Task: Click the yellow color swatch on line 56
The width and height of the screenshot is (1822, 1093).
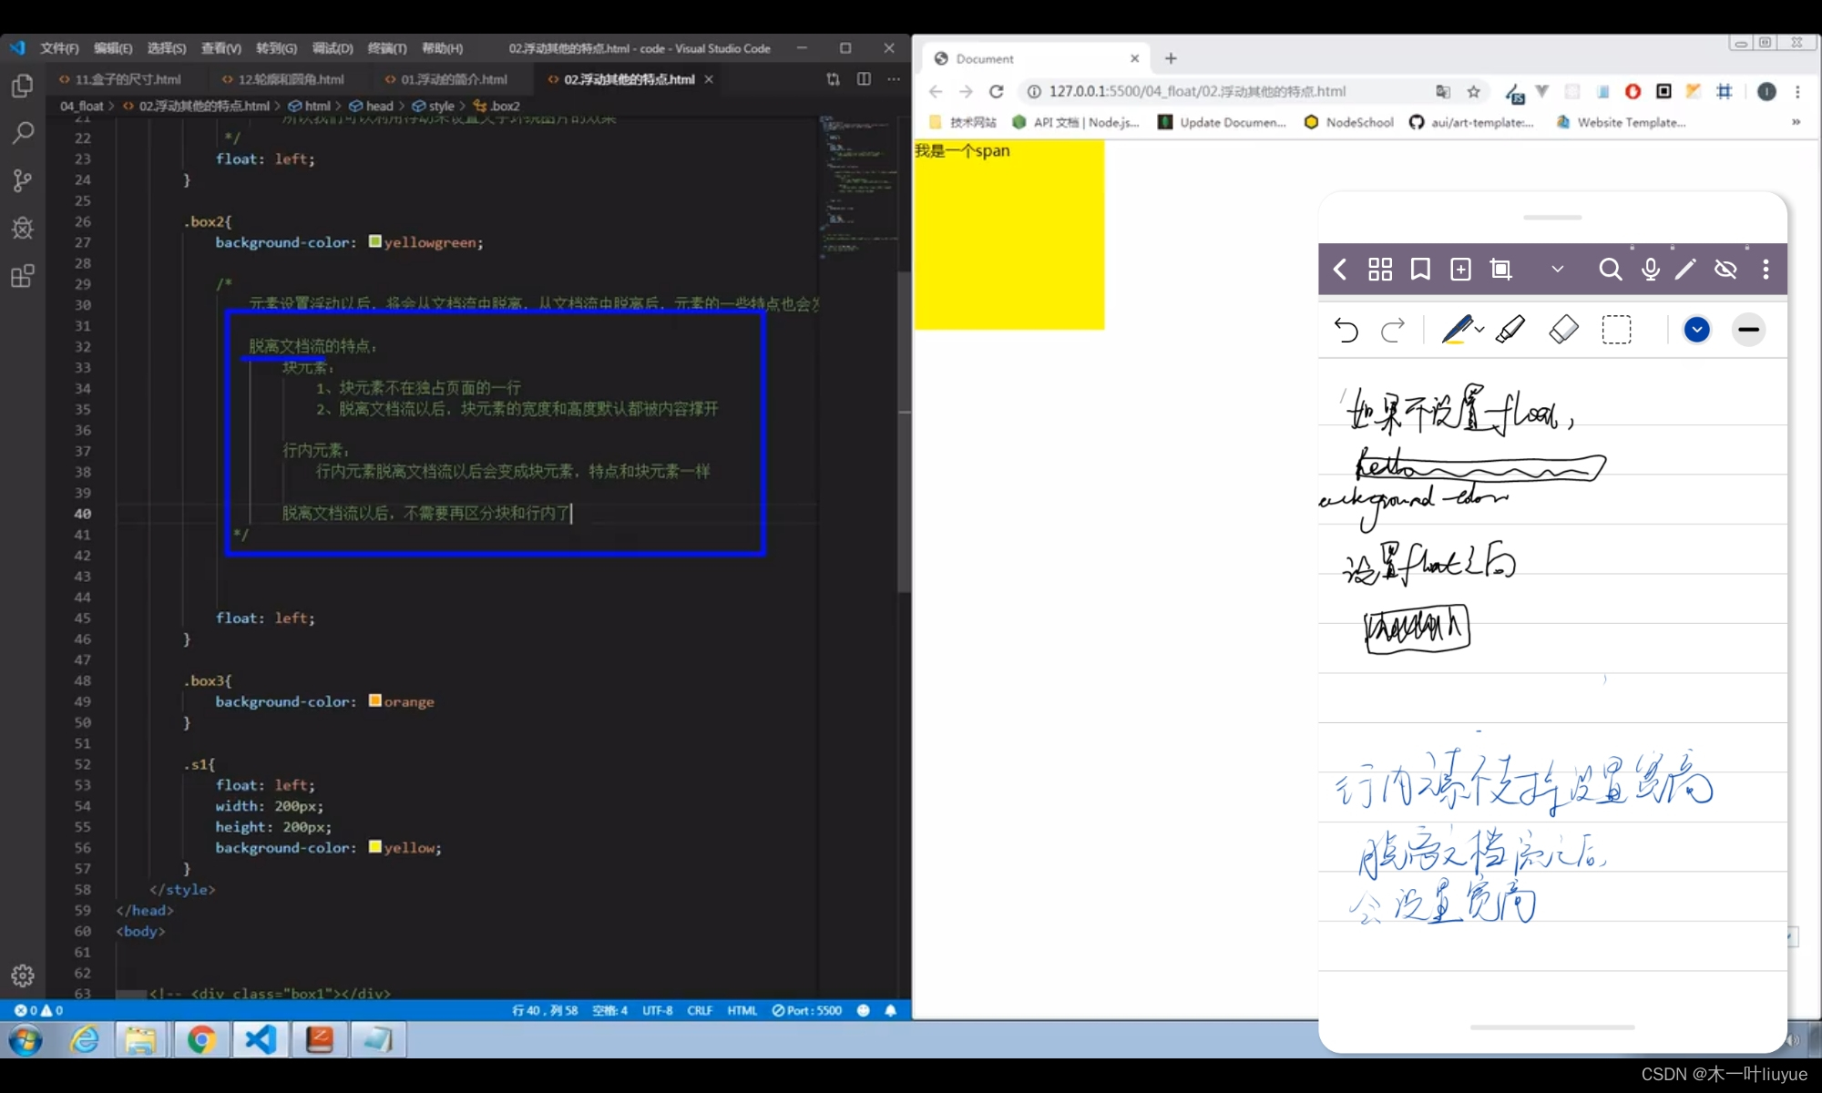Action: tap(374, 846)
